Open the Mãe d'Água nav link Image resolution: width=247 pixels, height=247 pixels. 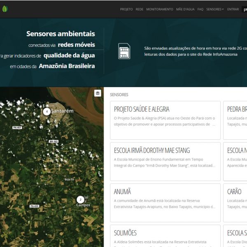[x=185, y=9]
